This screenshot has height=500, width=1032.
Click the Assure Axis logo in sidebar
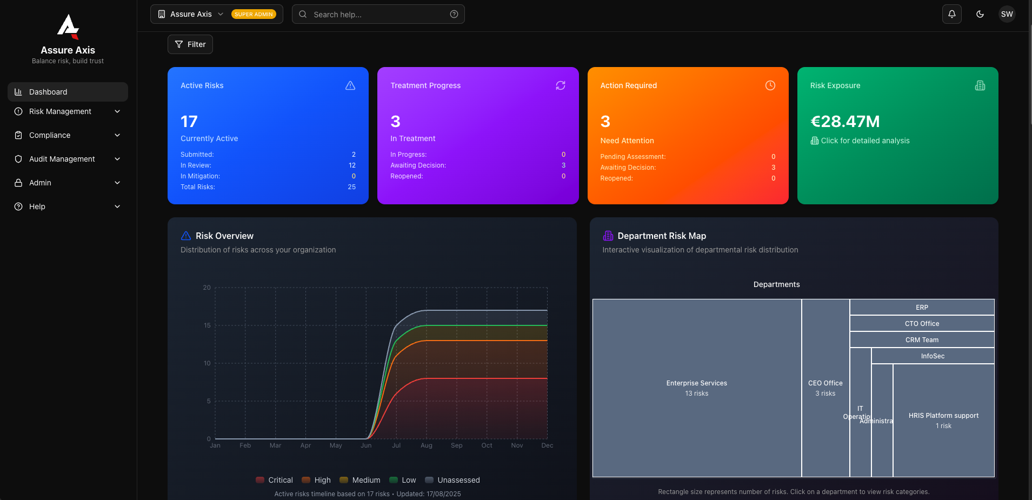click(68, 26)
